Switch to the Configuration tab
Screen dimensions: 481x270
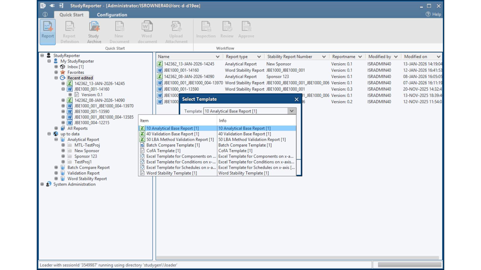(x=112, y=15)
